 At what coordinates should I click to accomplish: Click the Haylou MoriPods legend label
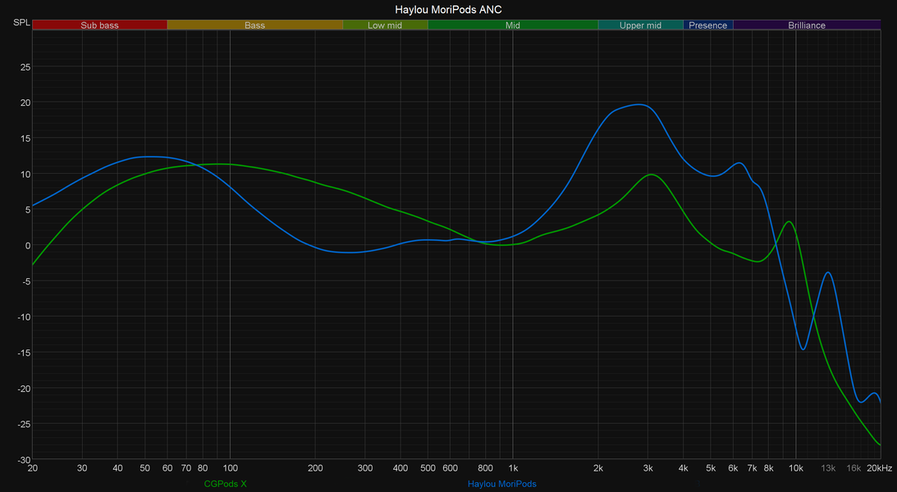pyautogui.click(x=502, y=484)
